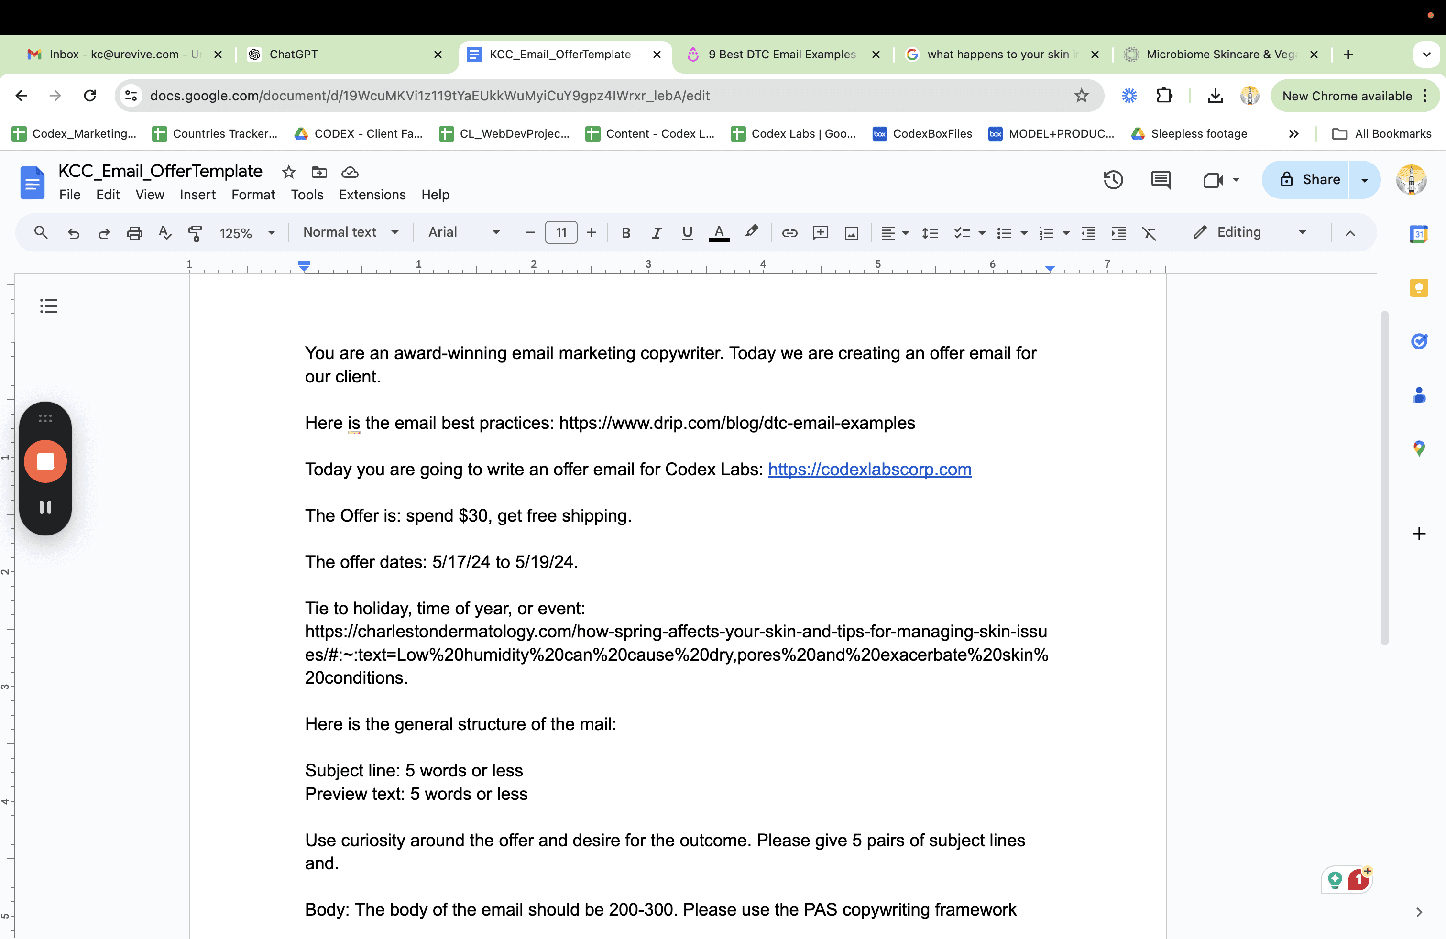Pause the screen recording
1446x939 pixels.
point(45,507)
